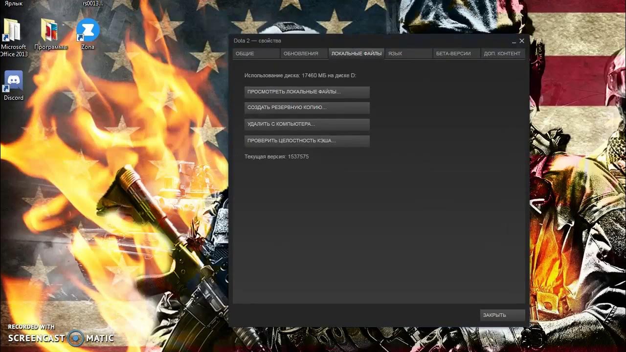Switch to the ОБНОВЛЕНИЯ tab
The height and width of the screenshot is (352, 626).
(x=304, y=53)
